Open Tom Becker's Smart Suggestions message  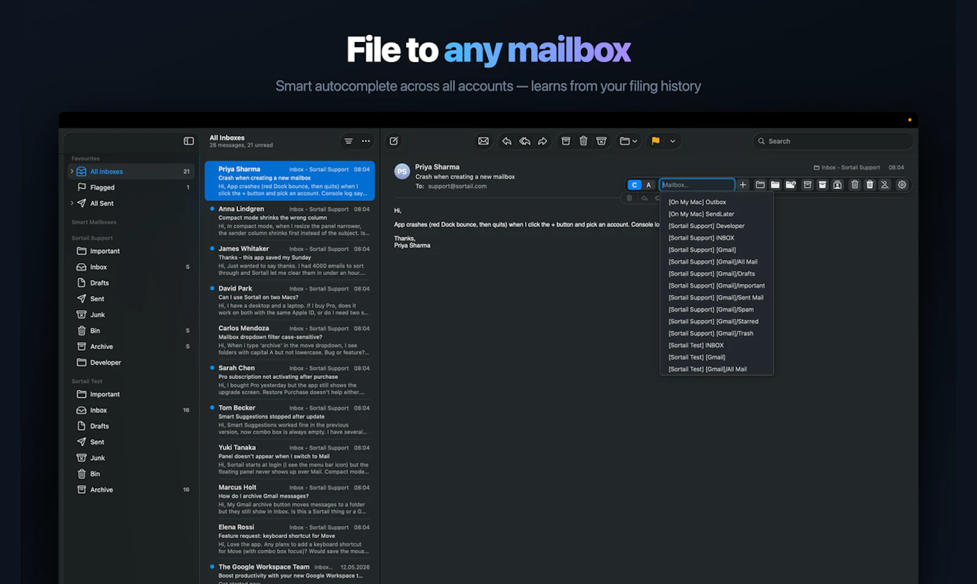tap(289, 420)
